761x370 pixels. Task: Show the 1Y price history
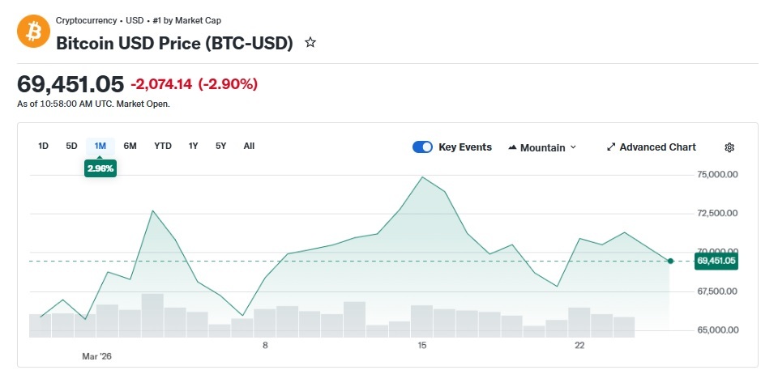193,146
